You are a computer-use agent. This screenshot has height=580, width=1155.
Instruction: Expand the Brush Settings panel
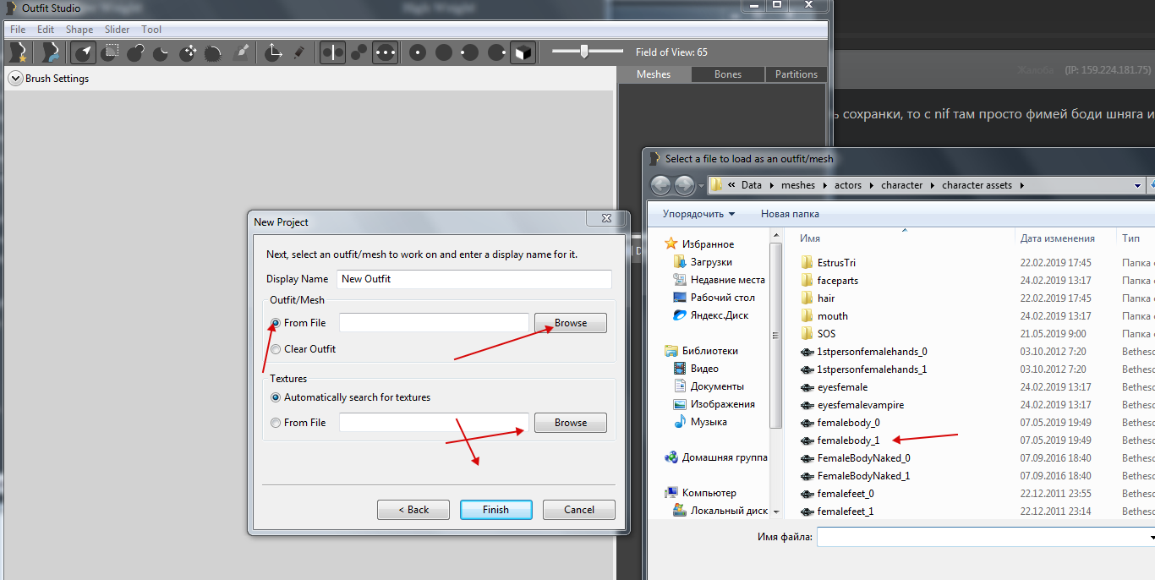click(x=15, y=79)
